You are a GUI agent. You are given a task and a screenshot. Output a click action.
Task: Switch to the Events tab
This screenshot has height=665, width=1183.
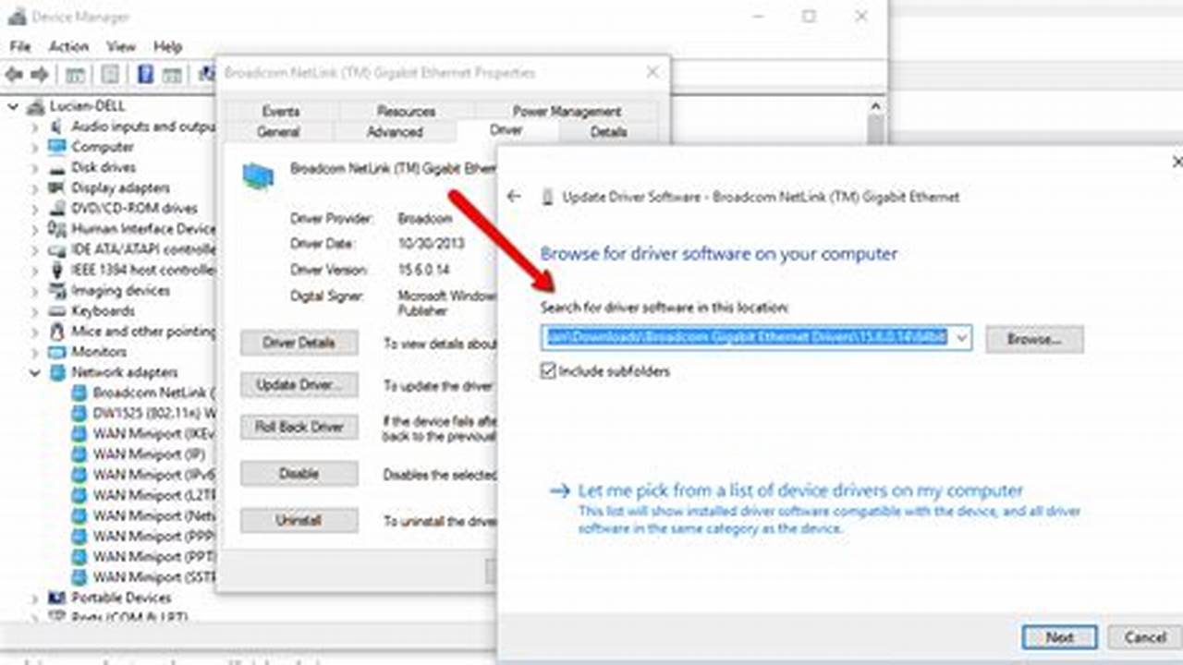(280, 111)
